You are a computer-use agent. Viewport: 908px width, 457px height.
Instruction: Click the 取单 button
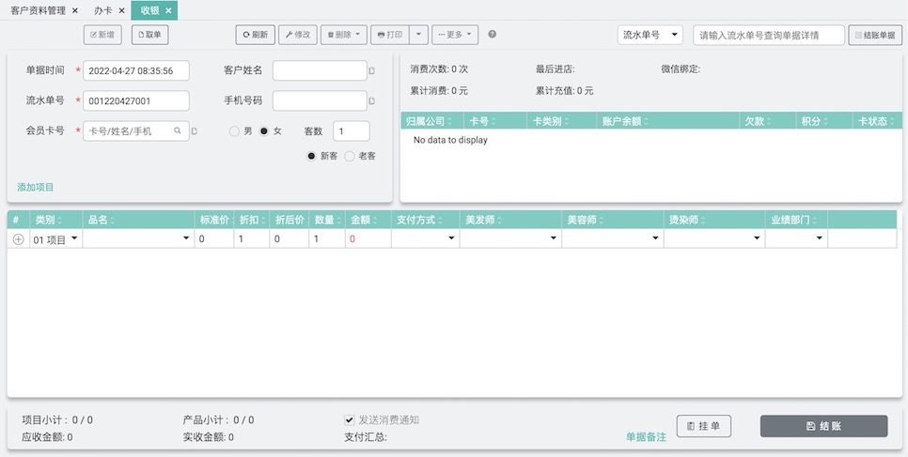click(x=150, y=35)
